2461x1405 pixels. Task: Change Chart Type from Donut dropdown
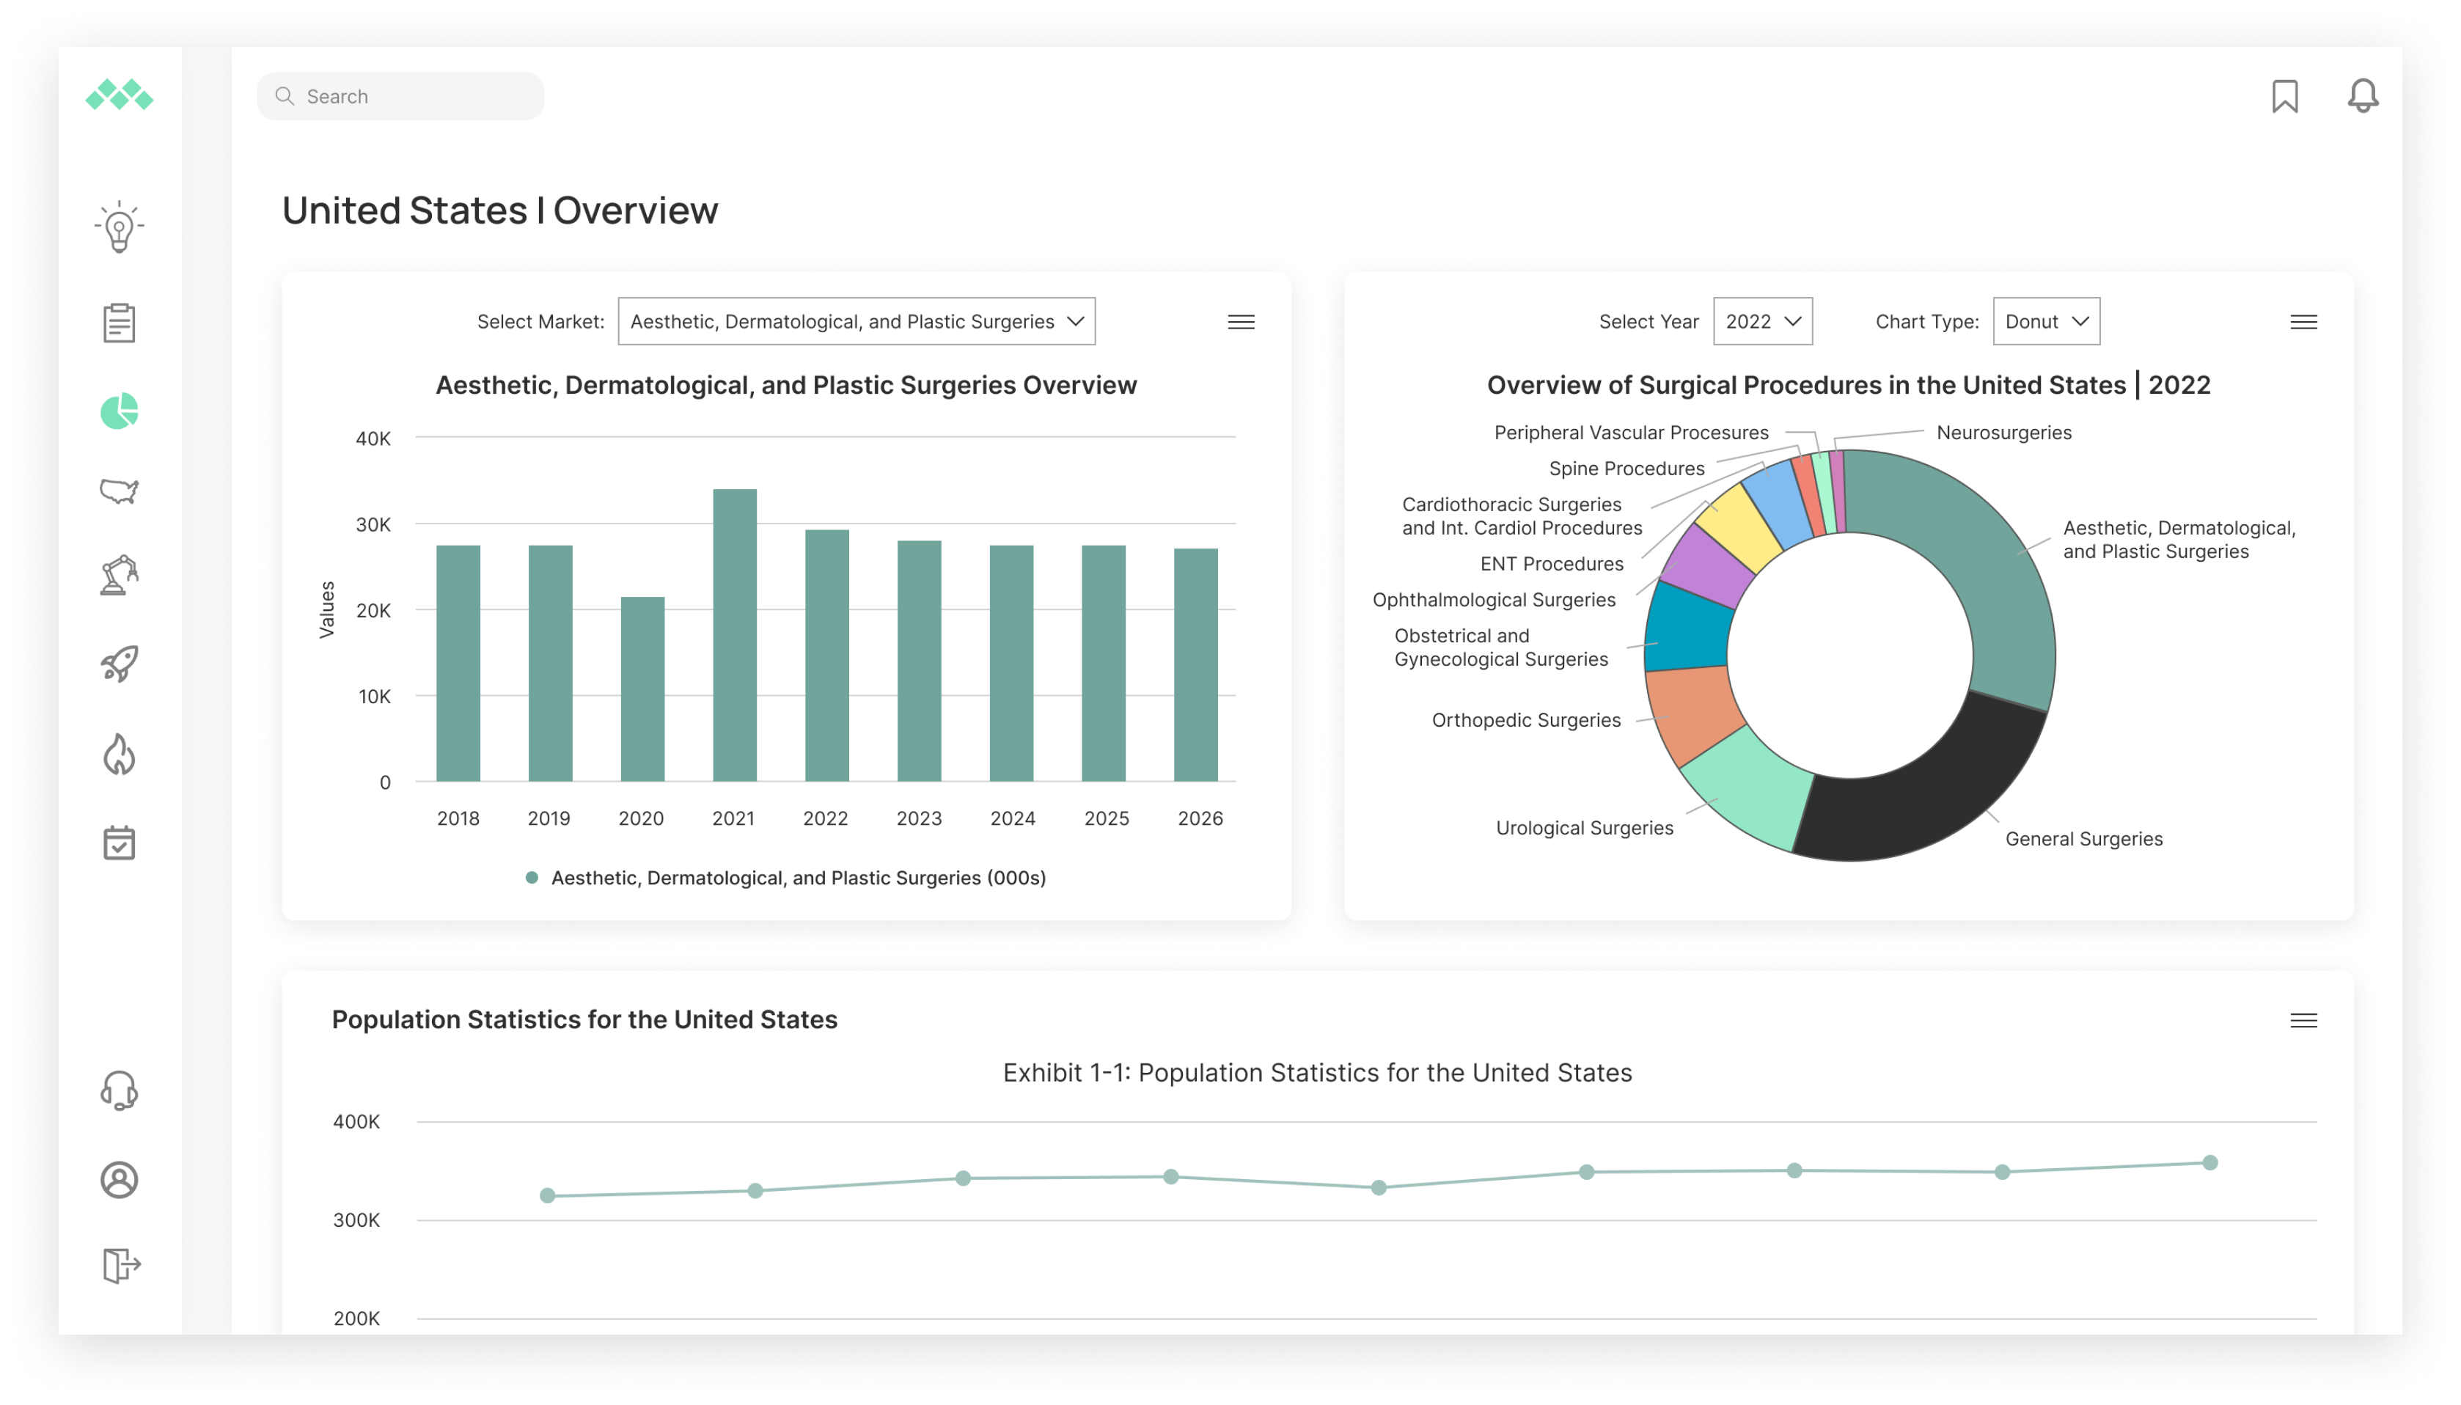(x=2045, y=320)
